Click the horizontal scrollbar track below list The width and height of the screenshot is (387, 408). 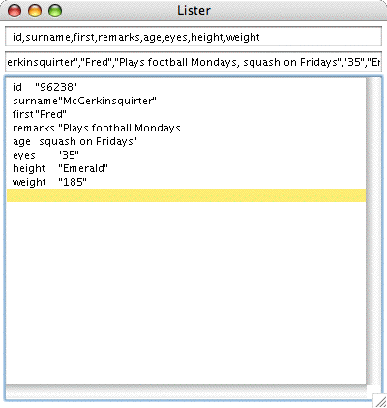186,392
